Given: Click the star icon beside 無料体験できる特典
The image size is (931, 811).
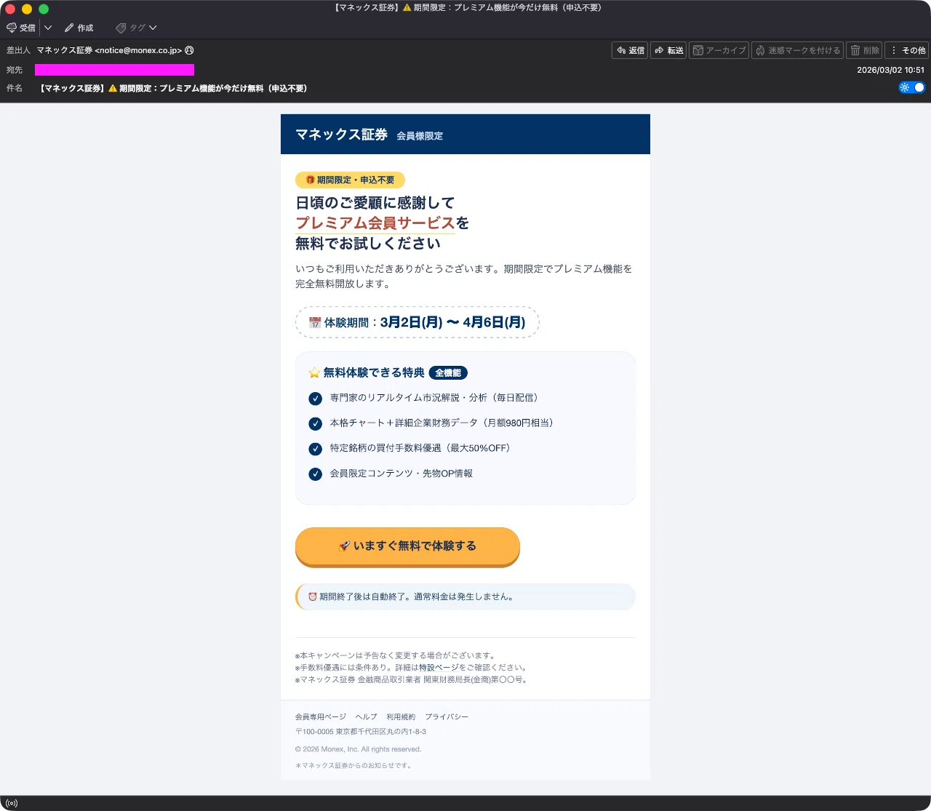Looking at the screenshot, I should pyautogui.click(x=314, y=372).
